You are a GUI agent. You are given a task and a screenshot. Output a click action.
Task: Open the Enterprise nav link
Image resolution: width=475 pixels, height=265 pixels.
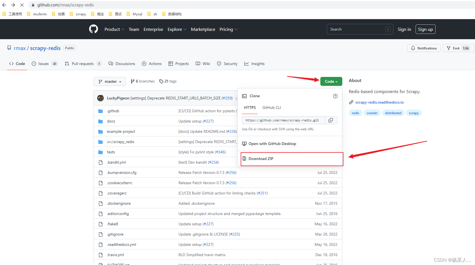click(x=153, y=29)
